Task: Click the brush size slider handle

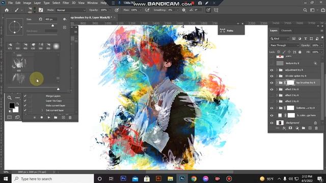Action: (53, 25)
